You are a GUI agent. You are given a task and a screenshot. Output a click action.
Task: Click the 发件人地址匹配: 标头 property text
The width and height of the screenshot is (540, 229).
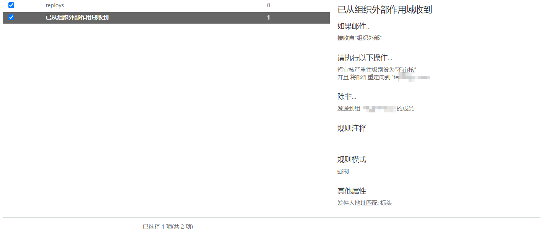[364, 203]
